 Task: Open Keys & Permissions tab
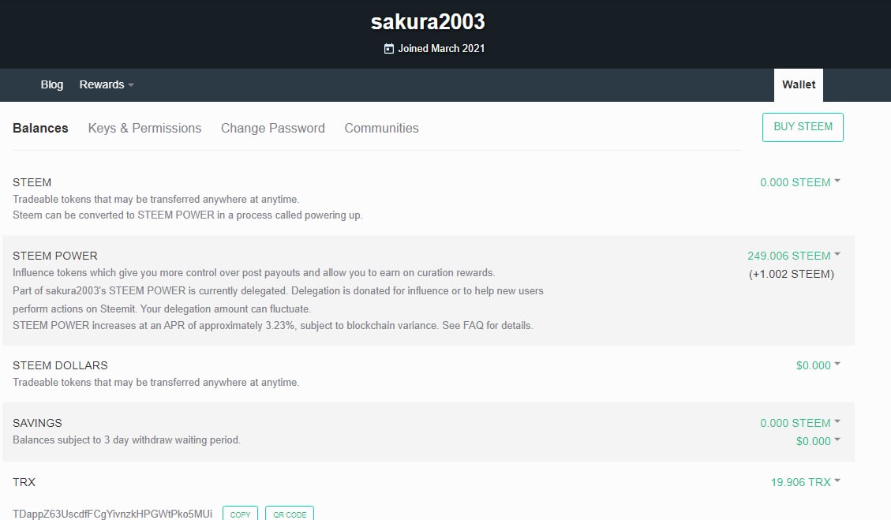pos(144,129)
